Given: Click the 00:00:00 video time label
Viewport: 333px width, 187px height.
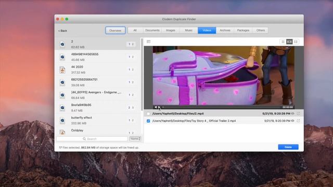Looking at the screenshot, I should click(288, 108).
